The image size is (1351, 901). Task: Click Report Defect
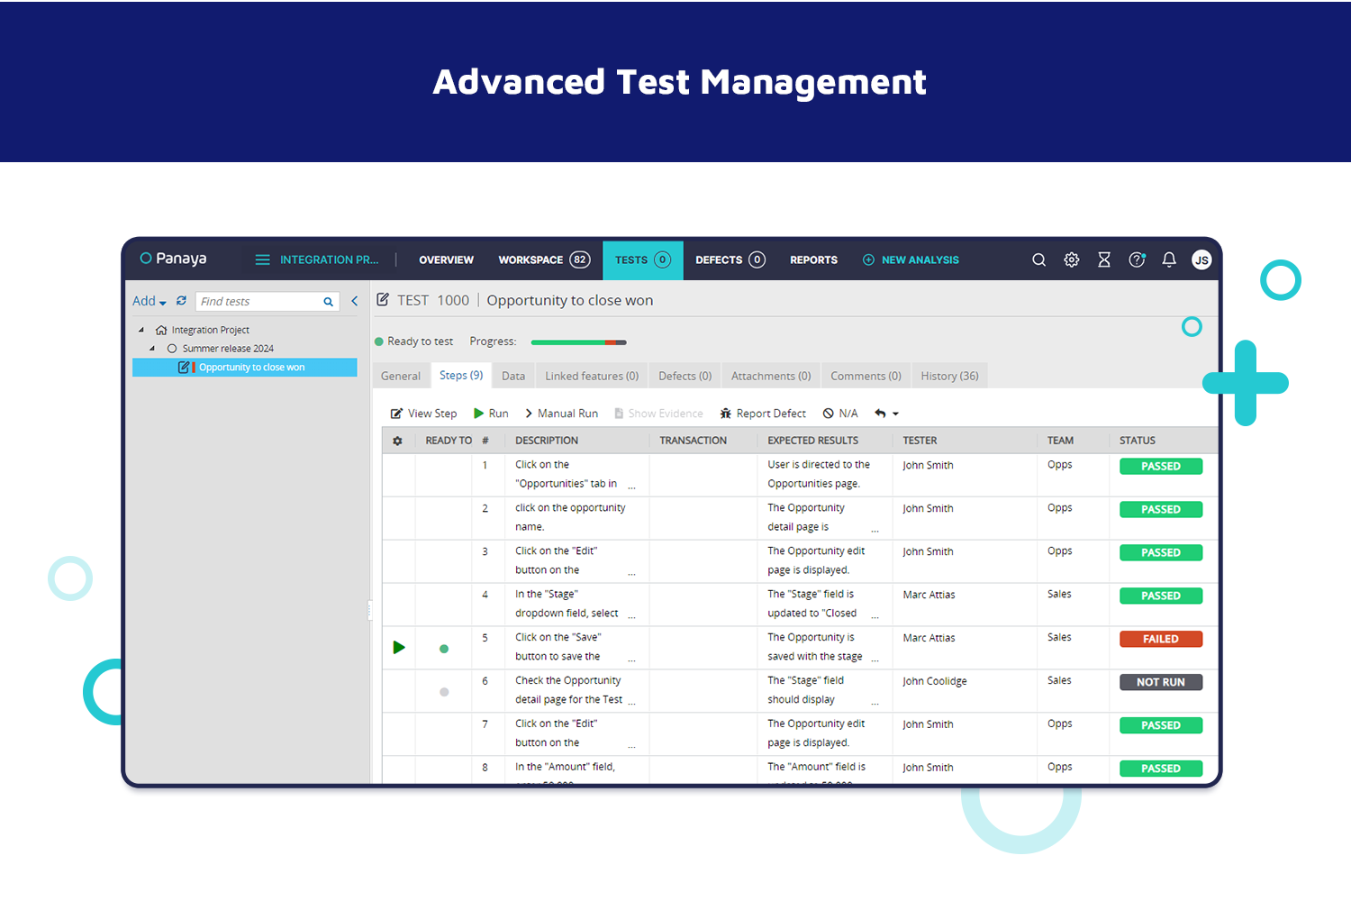point(763,414)
